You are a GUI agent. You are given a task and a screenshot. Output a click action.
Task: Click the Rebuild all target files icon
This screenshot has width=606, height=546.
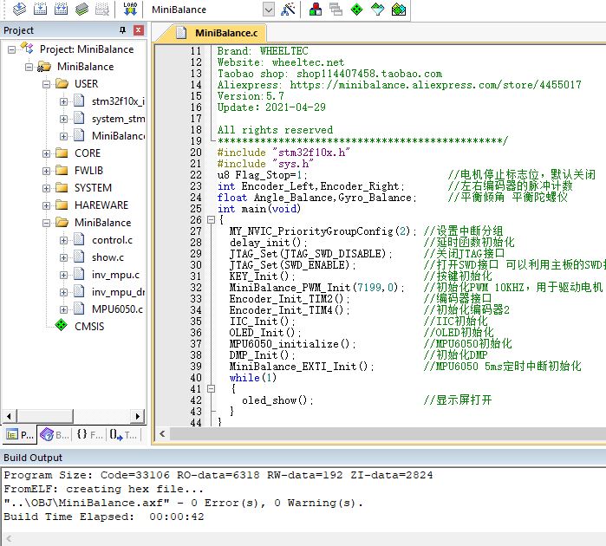click(x=60, y=10)
